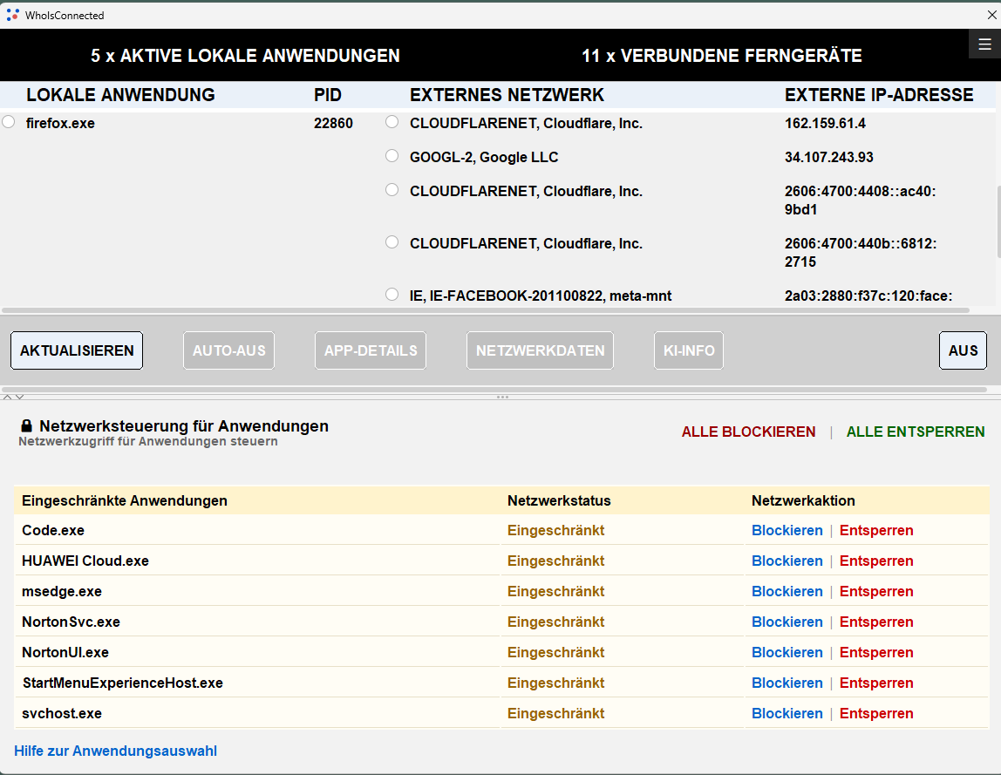Image resolution: width=1001 pixels, height=775 pixels.
Task: Click the vertical scrollbar of connection list
Action: pos(998,221)
